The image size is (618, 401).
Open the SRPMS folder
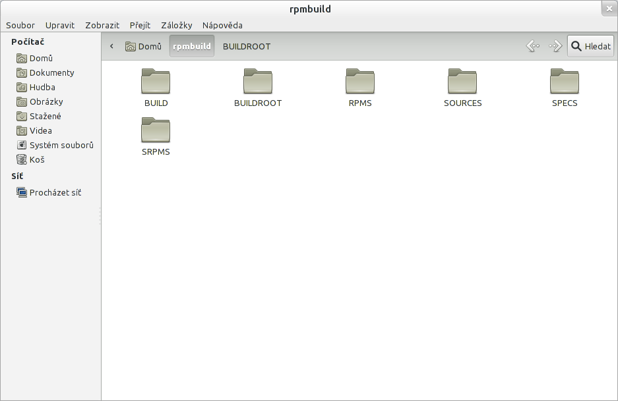[156, 130]
